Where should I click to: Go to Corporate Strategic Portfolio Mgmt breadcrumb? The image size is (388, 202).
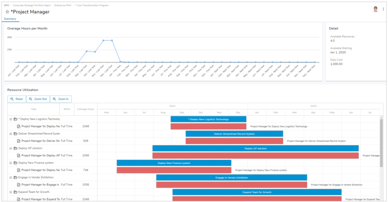[x=32, y=5]
